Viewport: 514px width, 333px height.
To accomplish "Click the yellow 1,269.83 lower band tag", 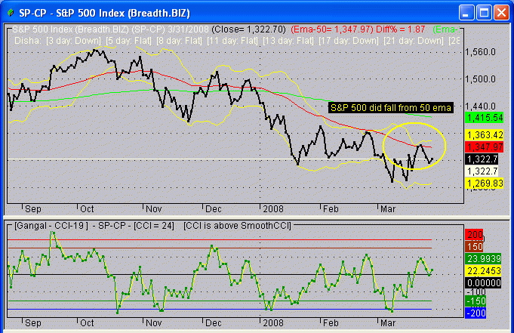I will [x=484, y=183].
